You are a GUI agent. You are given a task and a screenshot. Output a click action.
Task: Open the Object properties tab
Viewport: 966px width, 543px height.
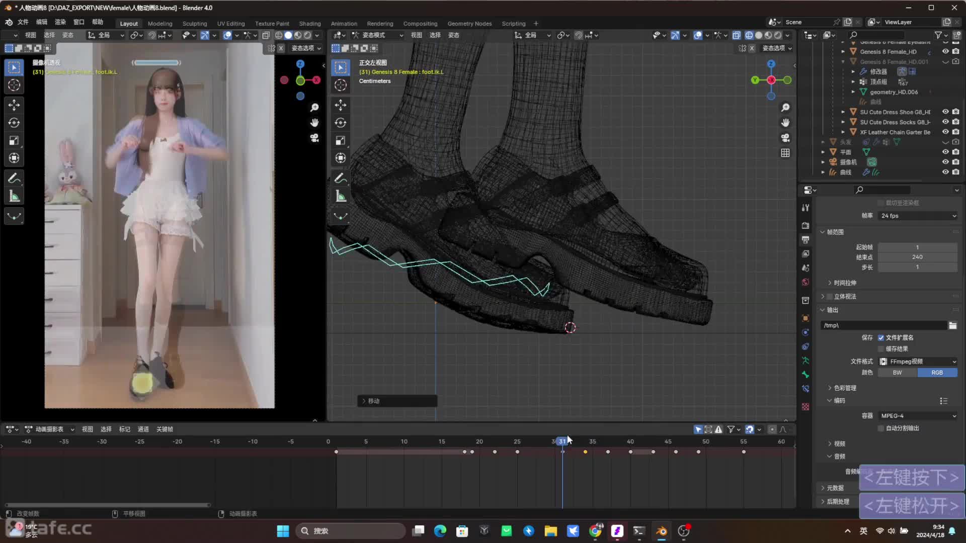pos(806,318)
